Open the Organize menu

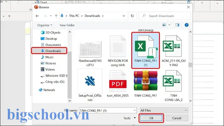[44, 25]
